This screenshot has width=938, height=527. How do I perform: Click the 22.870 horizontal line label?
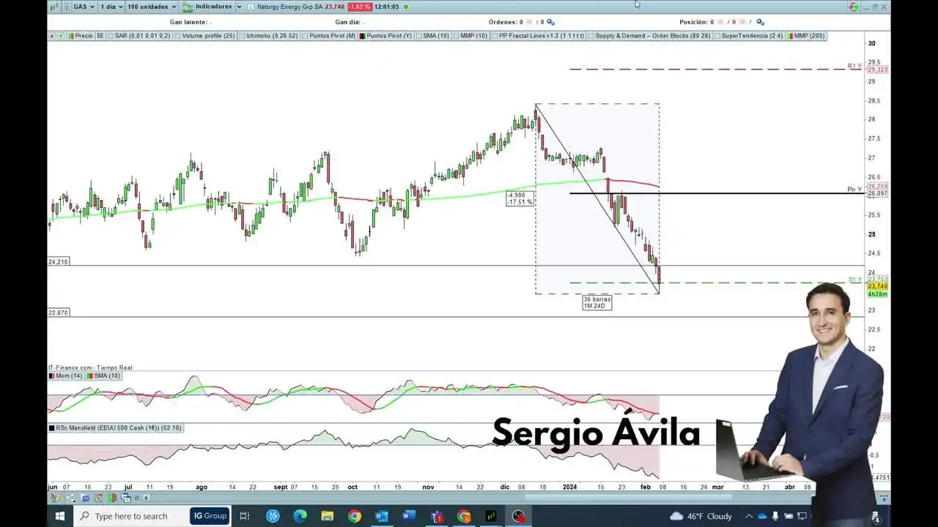58,313
